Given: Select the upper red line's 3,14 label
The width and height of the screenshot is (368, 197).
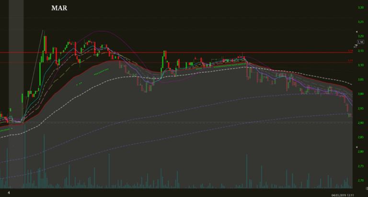Looking at the screenshot, I should click(350, 51).
